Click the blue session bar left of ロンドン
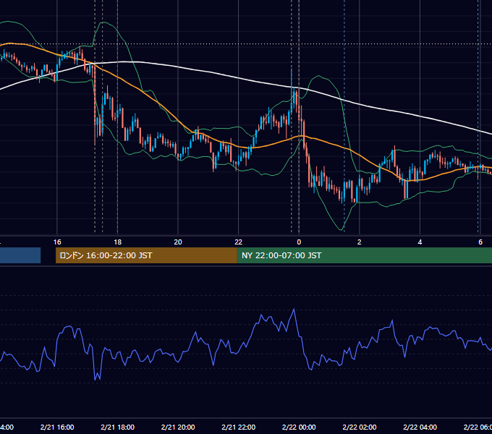Image resolution: width=492 pixels, height=434 pixels. pos(20,255)
